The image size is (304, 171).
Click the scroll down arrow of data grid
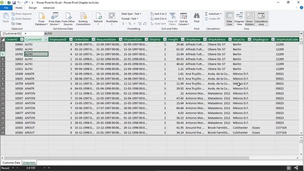point(301,133)
